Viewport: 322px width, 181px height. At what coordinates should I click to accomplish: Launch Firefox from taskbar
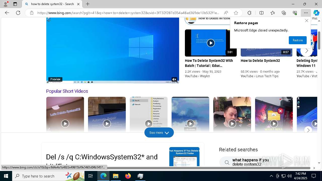click(x=128, y=176)
